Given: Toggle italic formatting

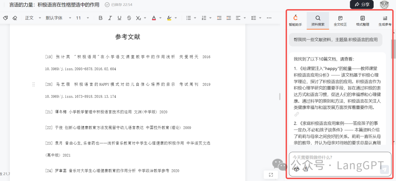Looking at the screenshot, I should (110, 18).
